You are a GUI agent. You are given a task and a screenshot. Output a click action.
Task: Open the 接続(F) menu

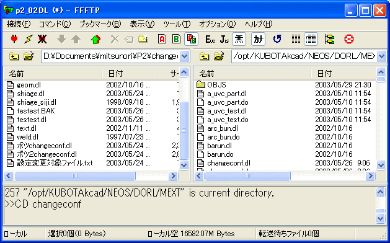(x=19, y=24)
